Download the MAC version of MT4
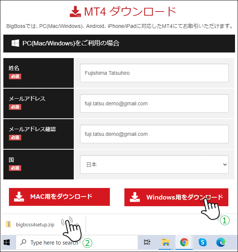Viewport: 238px width, 252px height. [x=59, y=197]
